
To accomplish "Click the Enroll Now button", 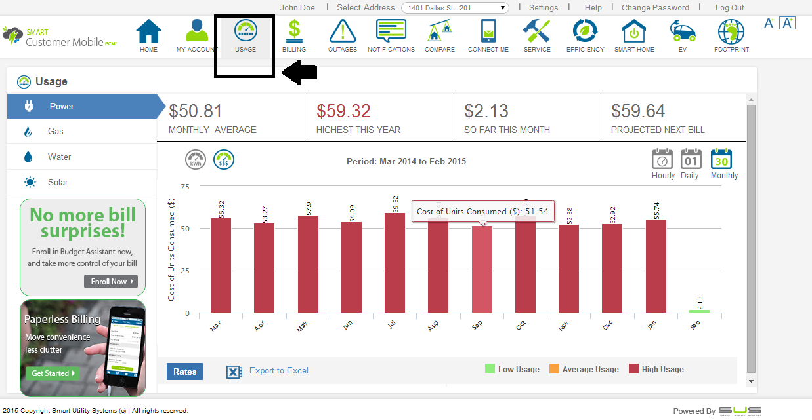I will pyautogui.click(x=111, y=282).
